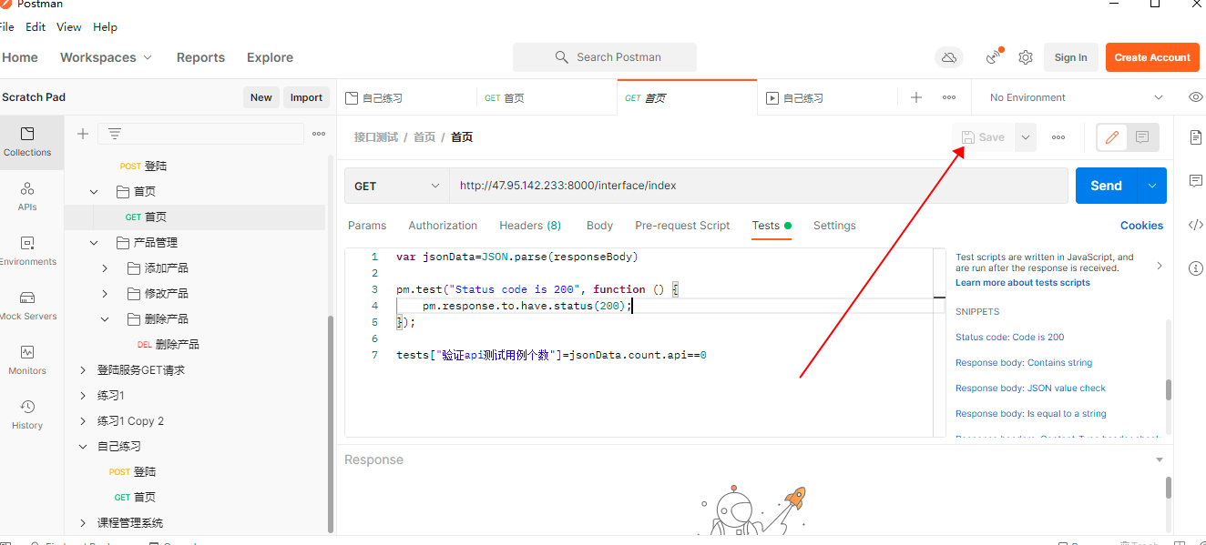Open the GET method dropdown
1206x545 pixels.
tap(397, 186)
